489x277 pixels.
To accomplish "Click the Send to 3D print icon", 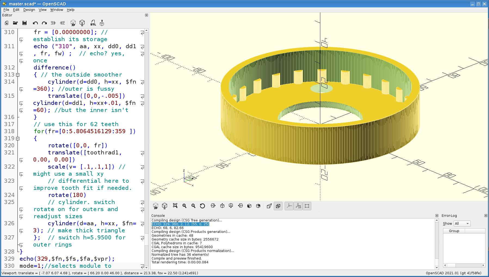I will point(102,23).
